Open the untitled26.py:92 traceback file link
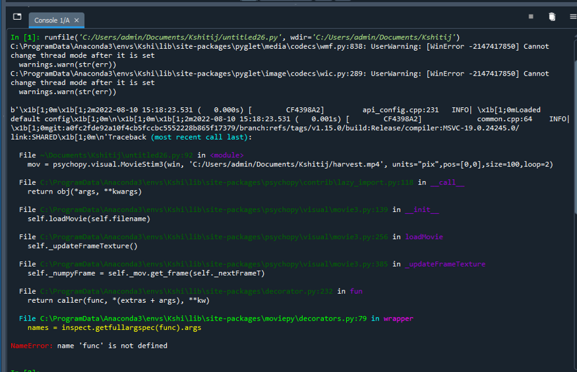The height and width of the screenshot is (372, 577). pos(116,155)
